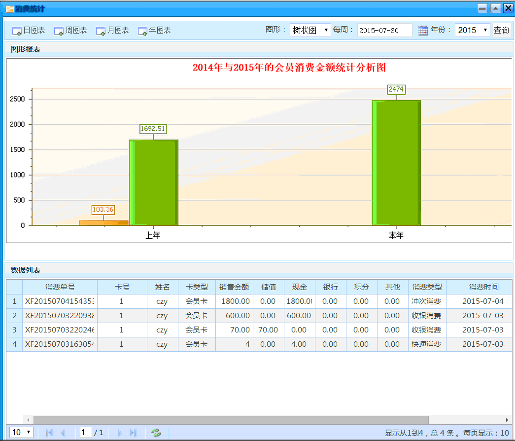This screenshot has width=515, height=441.
Task: Go to first page of results
Action: pyautogui.click(x=49, y=433)
